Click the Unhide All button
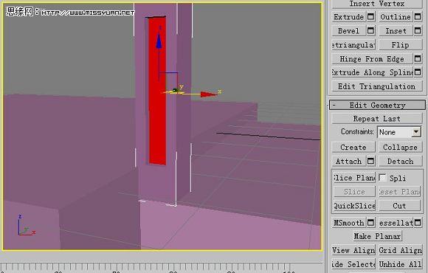This screenshot has height=273, width=428. coord(401,264)
